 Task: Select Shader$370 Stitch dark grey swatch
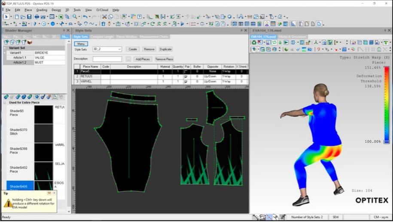pos(44,134)
